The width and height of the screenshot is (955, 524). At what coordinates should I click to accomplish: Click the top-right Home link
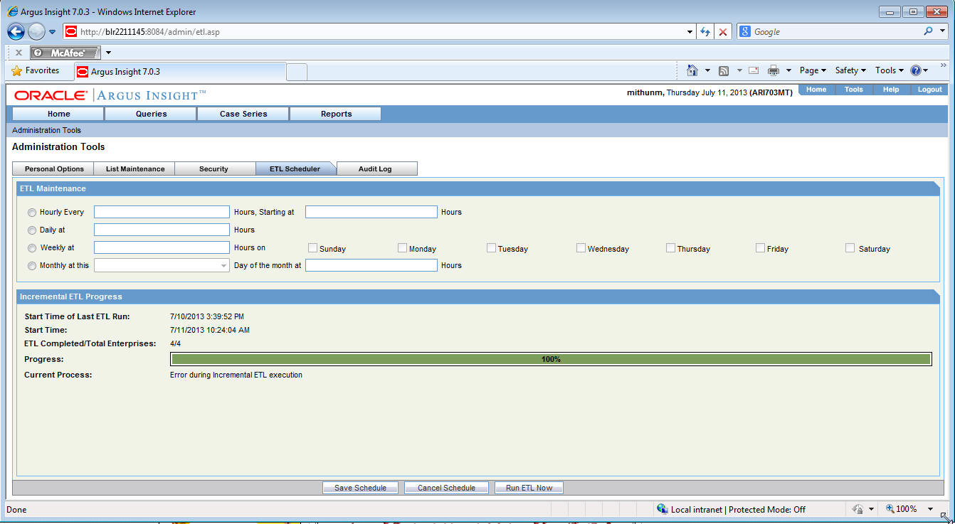[816, 90]
